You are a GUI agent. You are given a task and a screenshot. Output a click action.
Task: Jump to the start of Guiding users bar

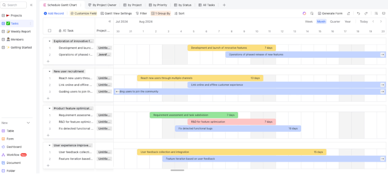(x=117, y=91)
